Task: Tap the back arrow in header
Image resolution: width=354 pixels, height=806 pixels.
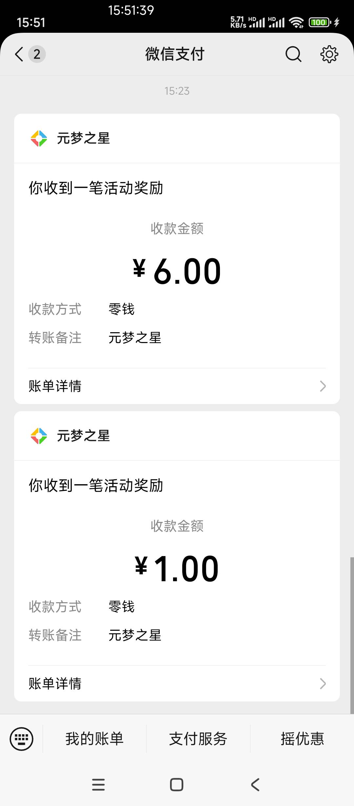Action: pos(19,54)
